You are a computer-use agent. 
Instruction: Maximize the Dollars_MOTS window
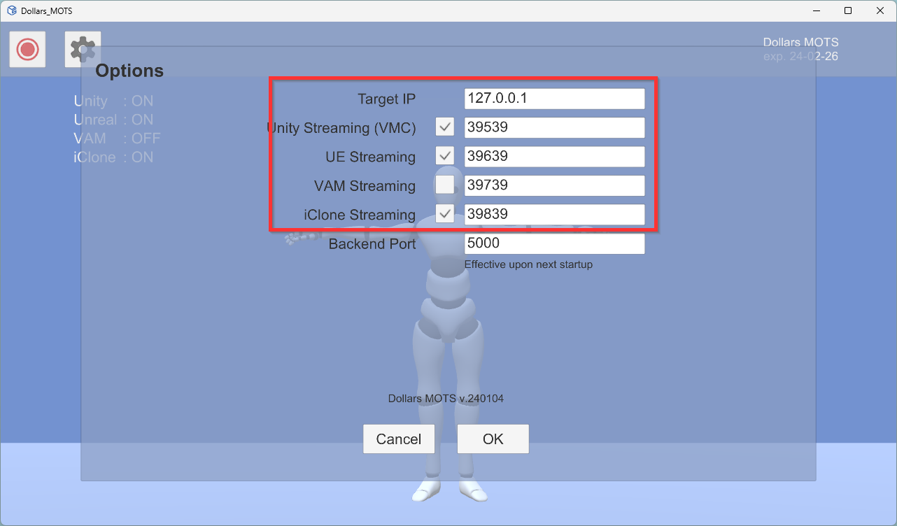(848, 11)
